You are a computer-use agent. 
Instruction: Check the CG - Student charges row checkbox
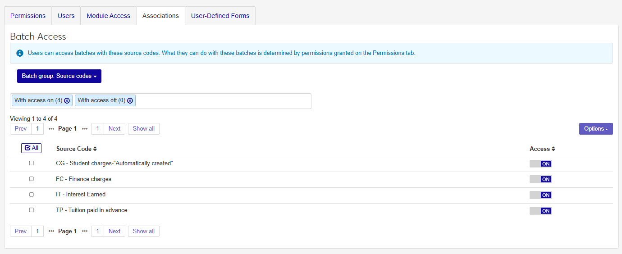point(32,163)
